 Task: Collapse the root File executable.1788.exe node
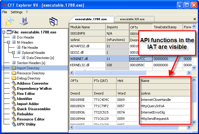[4, 32]
